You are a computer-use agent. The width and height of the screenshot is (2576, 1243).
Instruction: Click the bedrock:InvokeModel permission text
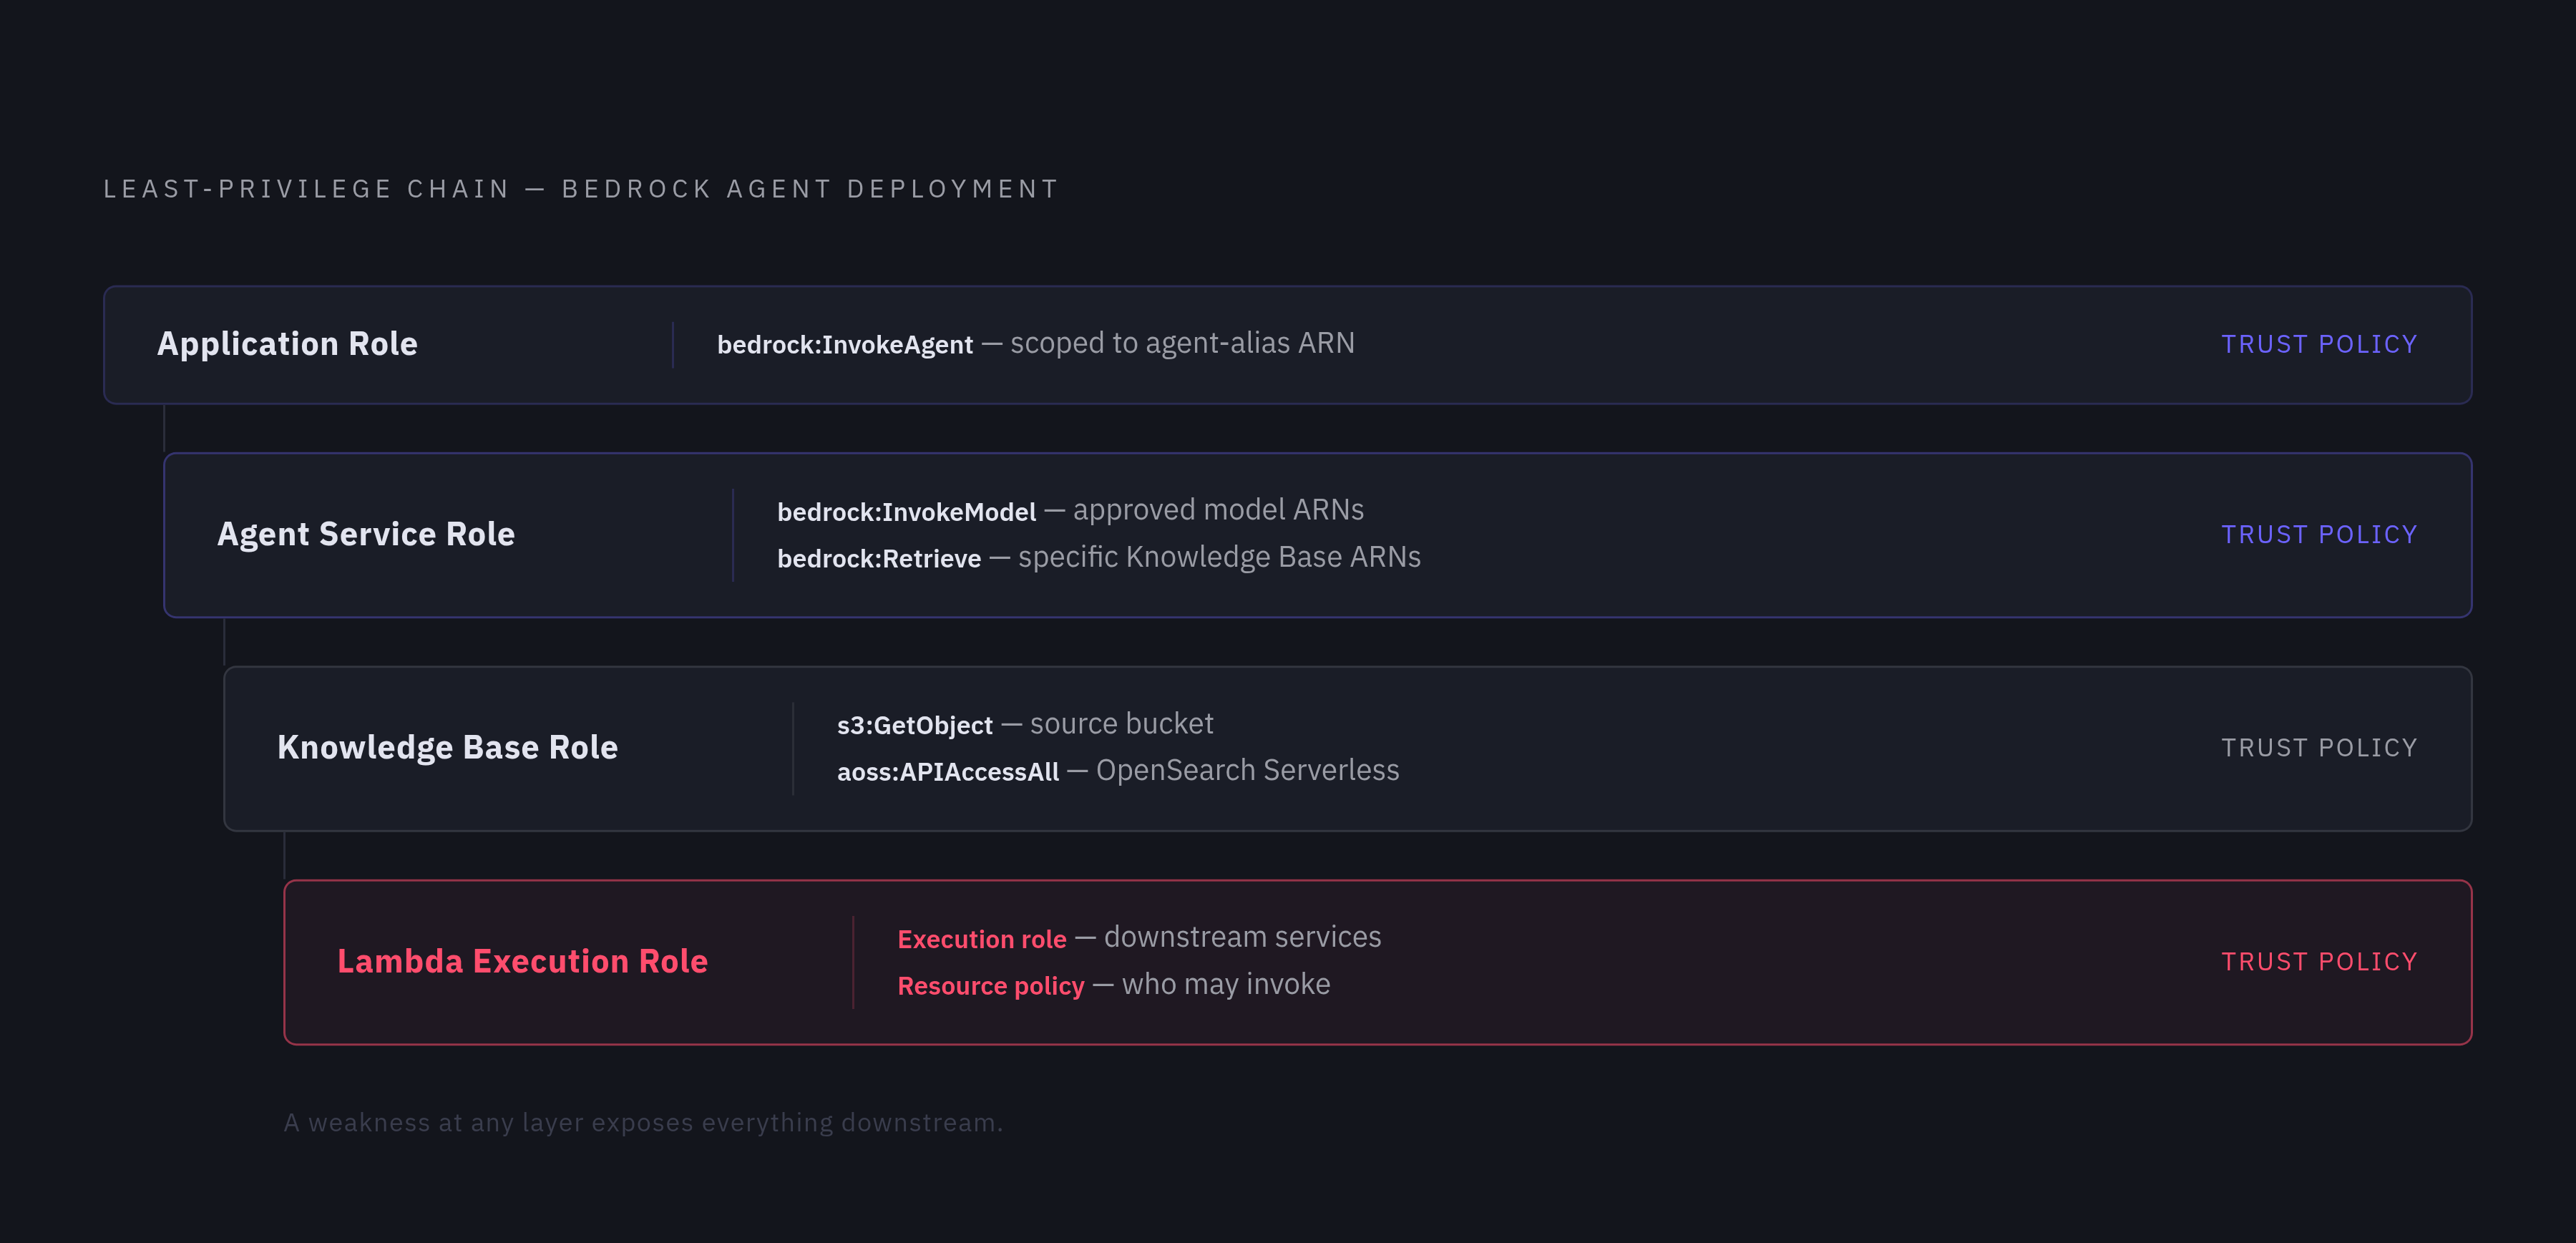click(x=906, y=512)
